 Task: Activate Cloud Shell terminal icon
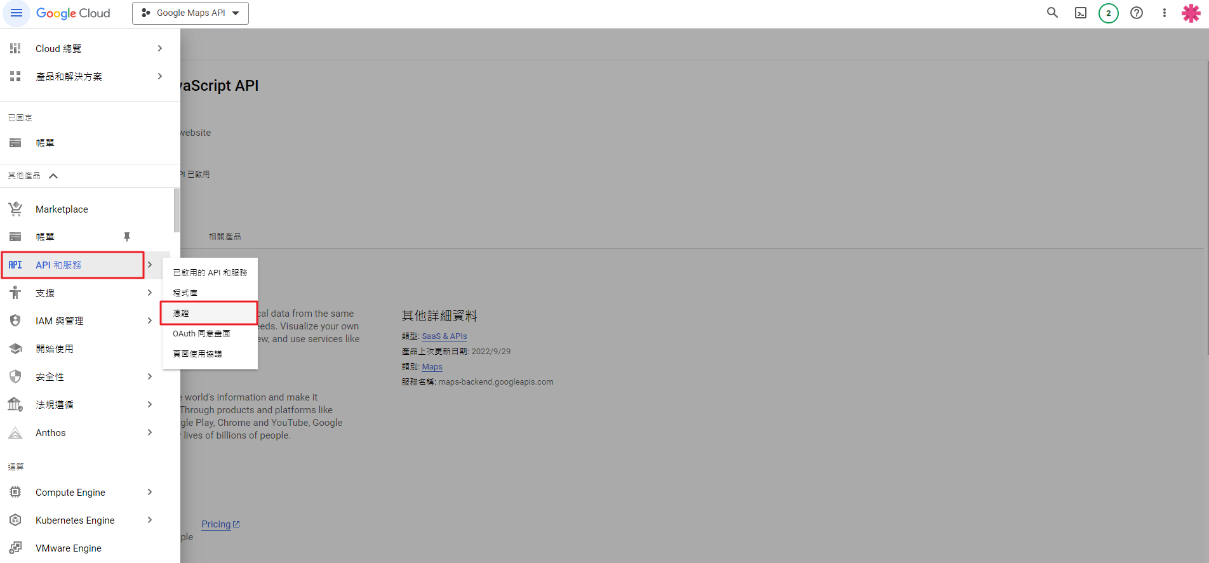pyautogui.click(x=1080, y=13)
